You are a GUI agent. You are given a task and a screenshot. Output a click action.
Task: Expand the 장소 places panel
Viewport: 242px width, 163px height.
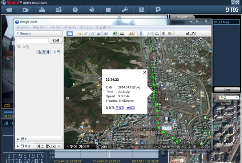coord(39,139)
